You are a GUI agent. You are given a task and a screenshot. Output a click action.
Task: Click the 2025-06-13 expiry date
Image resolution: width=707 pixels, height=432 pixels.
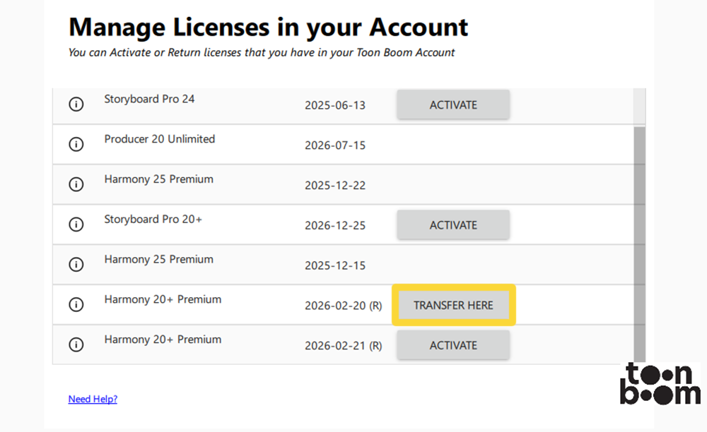click(335, 105)
